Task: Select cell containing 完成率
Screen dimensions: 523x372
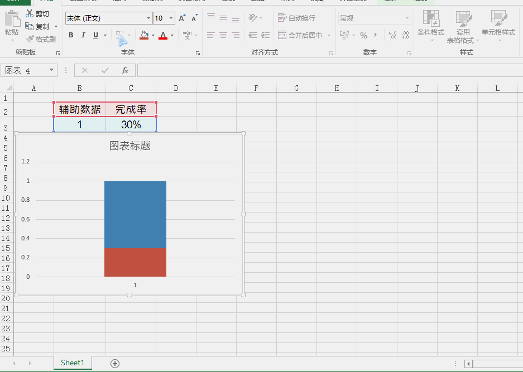Action: pos(131,109)
